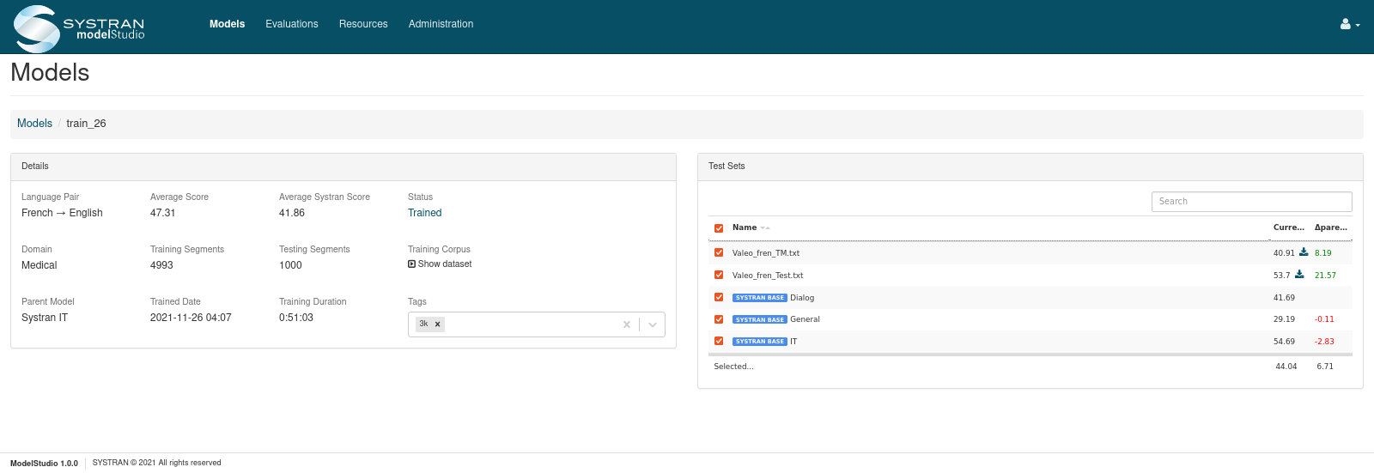
Task: Click the Valeo_fren_Test.txt row name
Action: pos(768,276)
